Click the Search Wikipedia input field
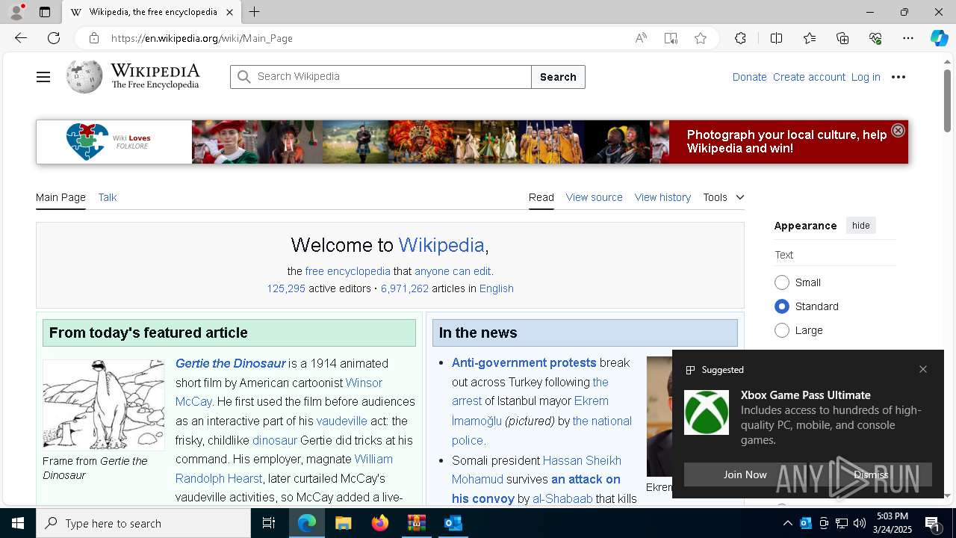This screenshot has width=956, height=538. pyautogui.click(x=381, y=77)
